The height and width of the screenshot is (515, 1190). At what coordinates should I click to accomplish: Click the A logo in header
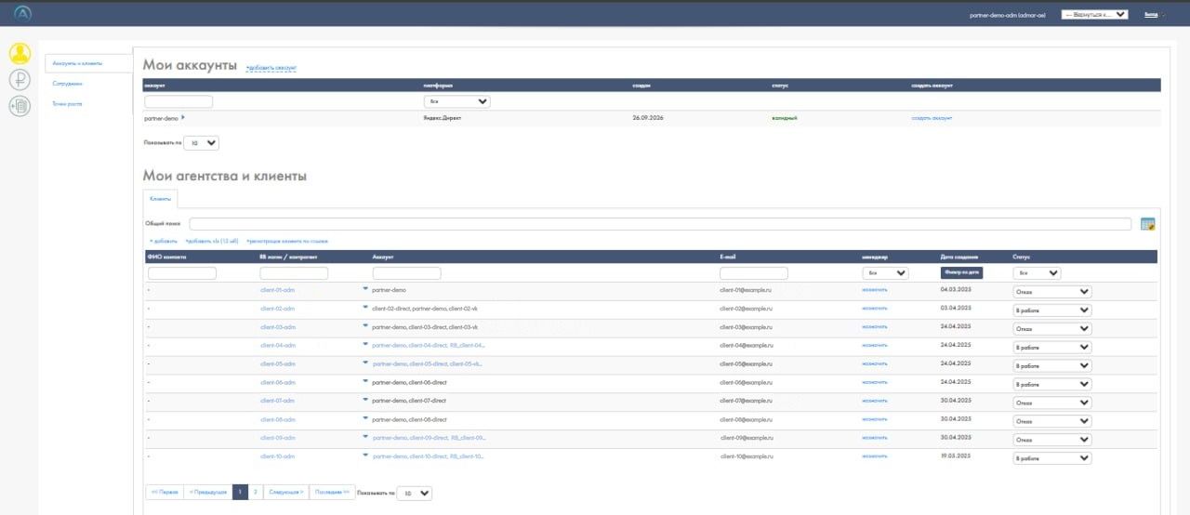click(x=22, y=13)
